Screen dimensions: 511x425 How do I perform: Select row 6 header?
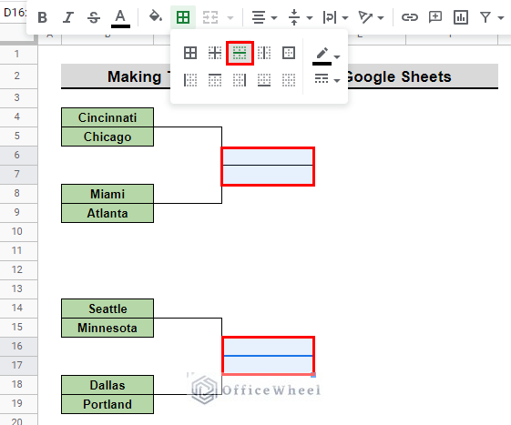[x=18, y=155]
